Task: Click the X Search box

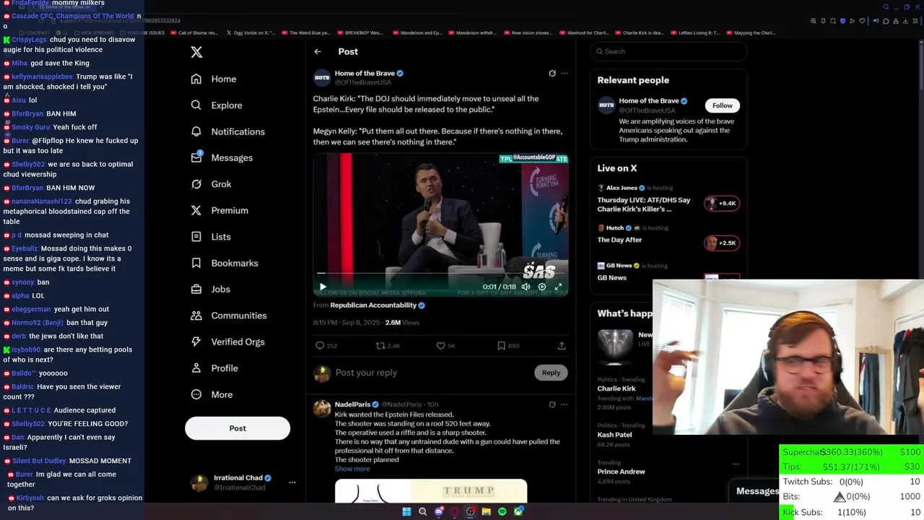Action: point(668,51)
